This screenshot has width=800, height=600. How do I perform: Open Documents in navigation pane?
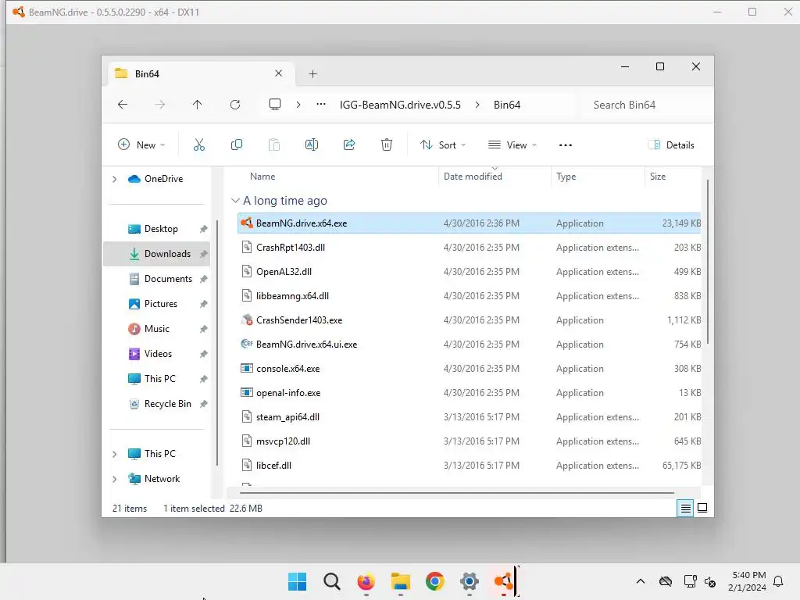tap(159, 279)
